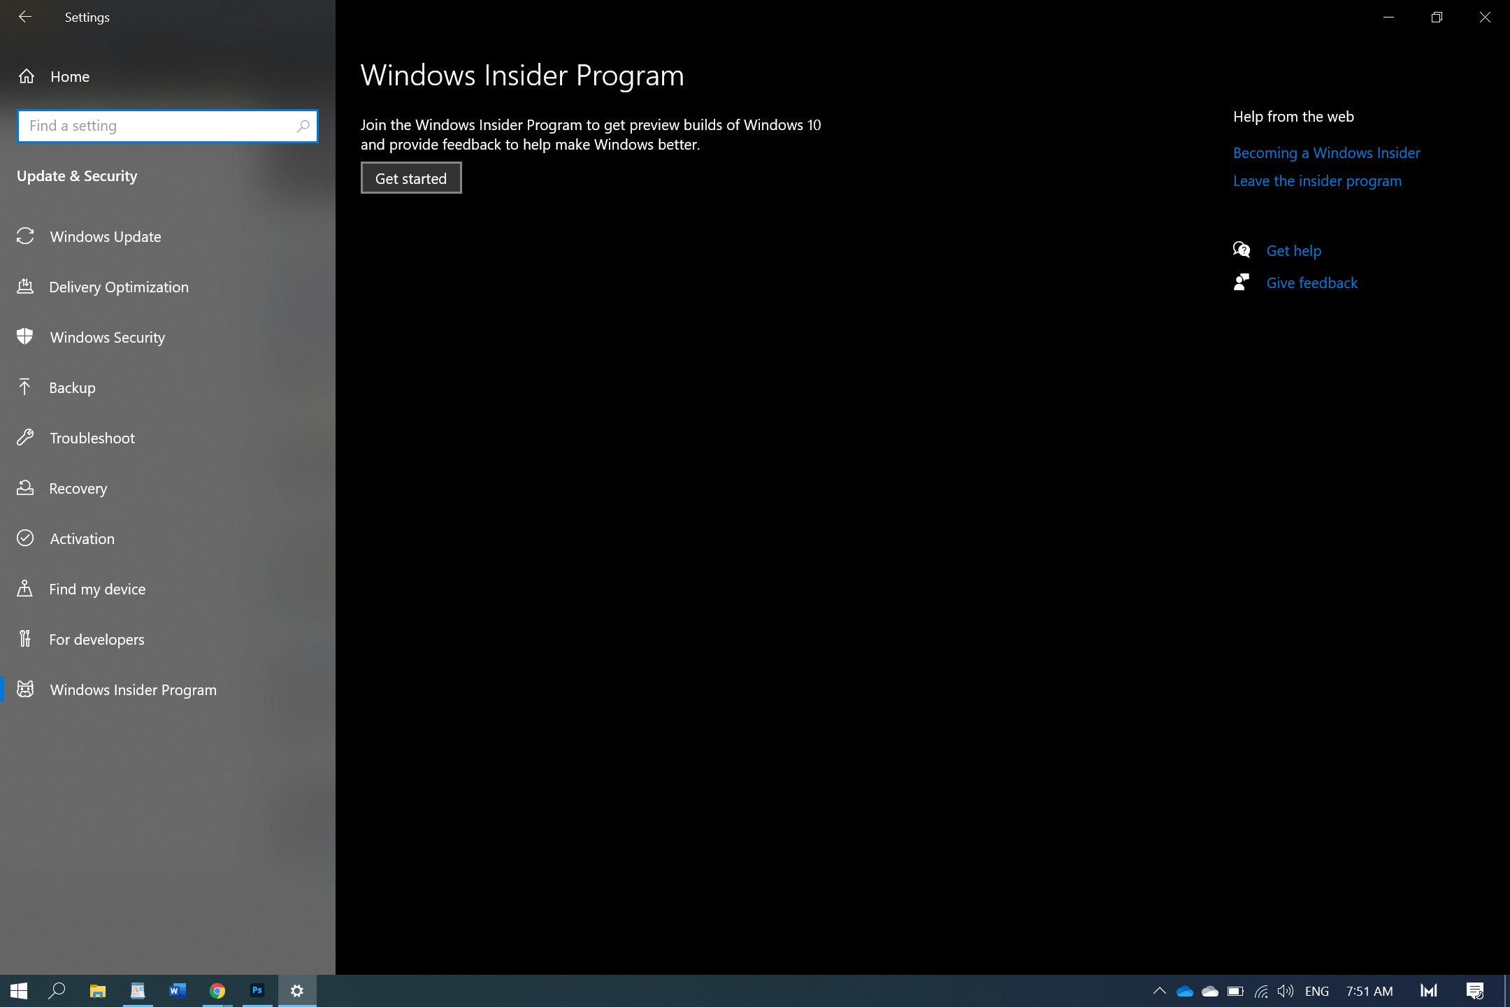
Task: Click the 7:51 AM clock
Action: [x=1369, y=991]
